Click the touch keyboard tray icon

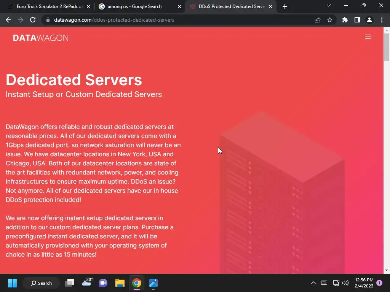coord(324,283)
